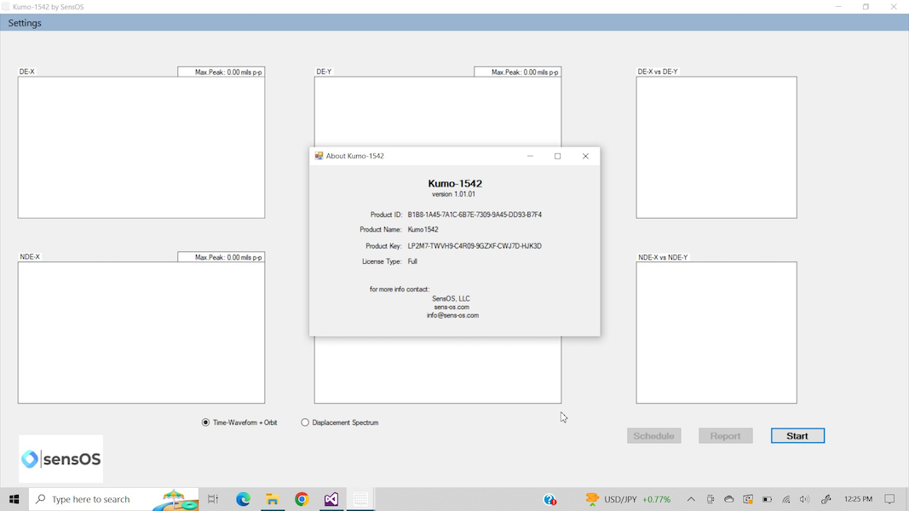The width and height of the screenshot is (909, 511).
Task: Click the About dialog title bar icon
Action: (319, 156)
